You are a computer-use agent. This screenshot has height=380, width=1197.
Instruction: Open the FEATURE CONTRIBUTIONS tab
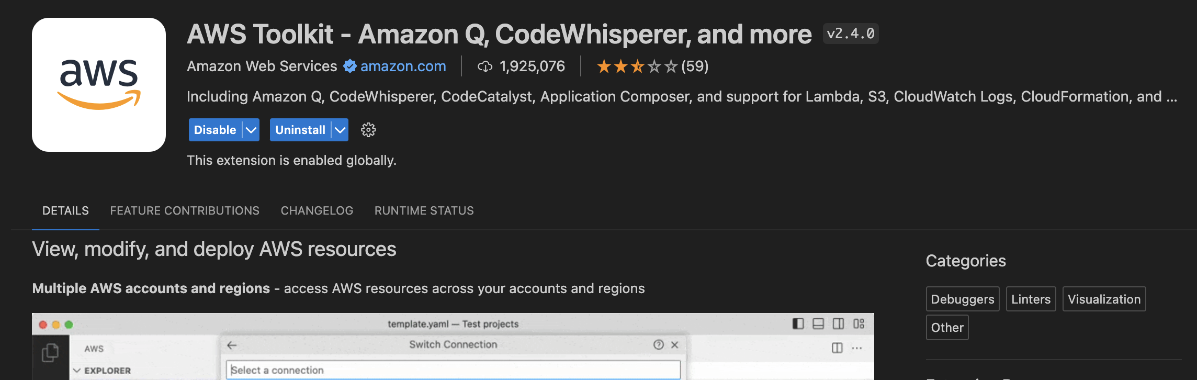(x=185, y=210)
